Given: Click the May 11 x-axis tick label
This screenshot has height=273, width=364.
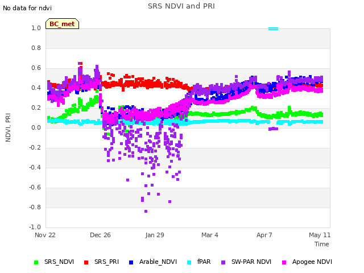Looking at the screenshot, I should coord(320,235).
